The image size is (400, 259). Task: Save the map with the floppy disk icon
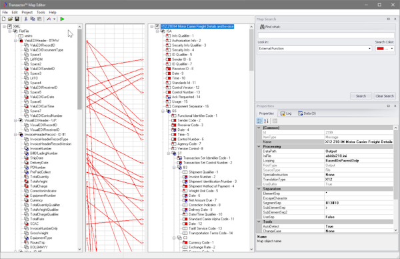click(x=17, y=19)
